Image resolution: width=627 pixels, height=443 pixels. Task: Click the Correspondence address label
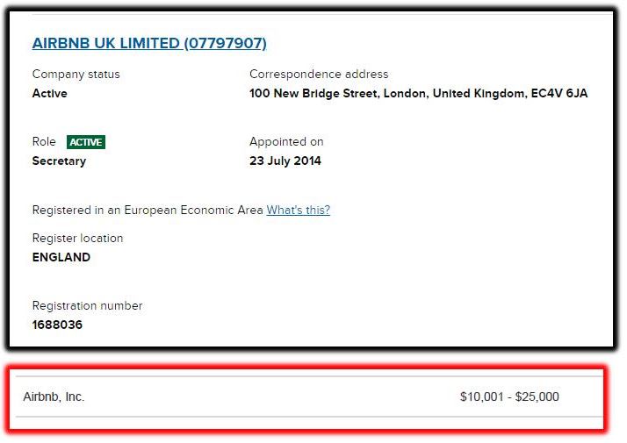pos(319,75)
